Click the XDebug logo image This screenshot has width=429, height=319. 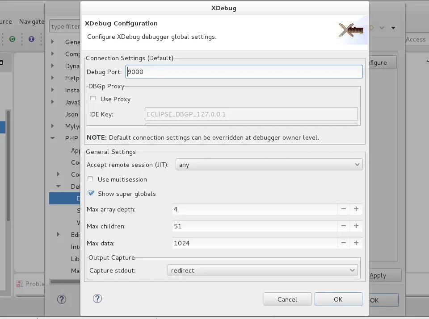351,30
